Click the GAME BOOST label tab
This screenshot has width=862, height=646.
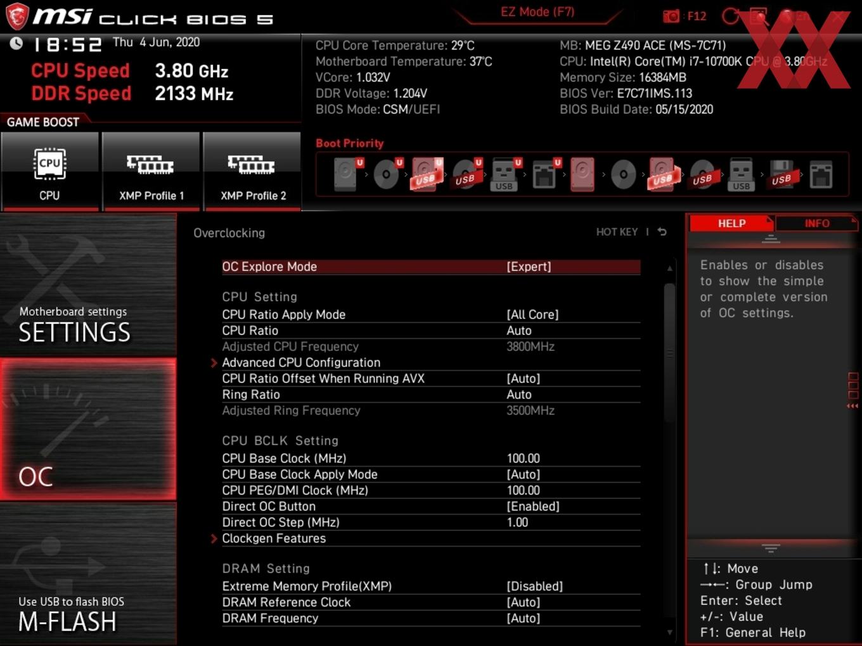pos(43,122)
